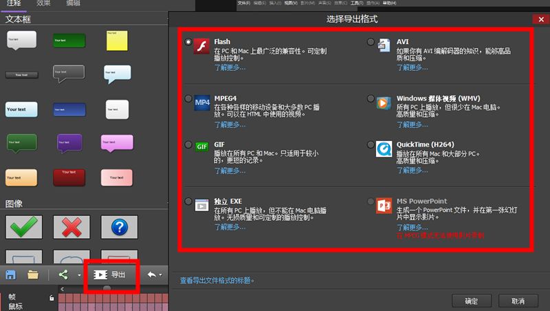Pick the grey outlined speech bubble

[68, 74]
